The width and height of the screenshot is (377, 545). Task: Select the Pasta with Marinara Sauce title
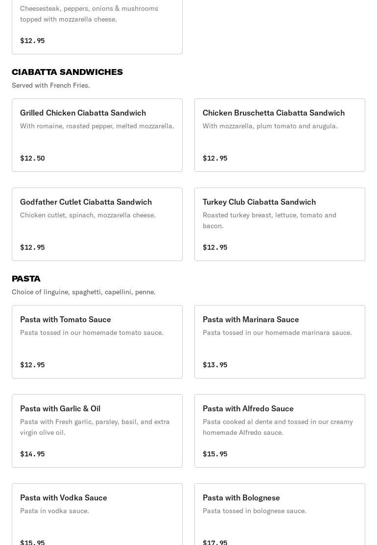(251, 319)
